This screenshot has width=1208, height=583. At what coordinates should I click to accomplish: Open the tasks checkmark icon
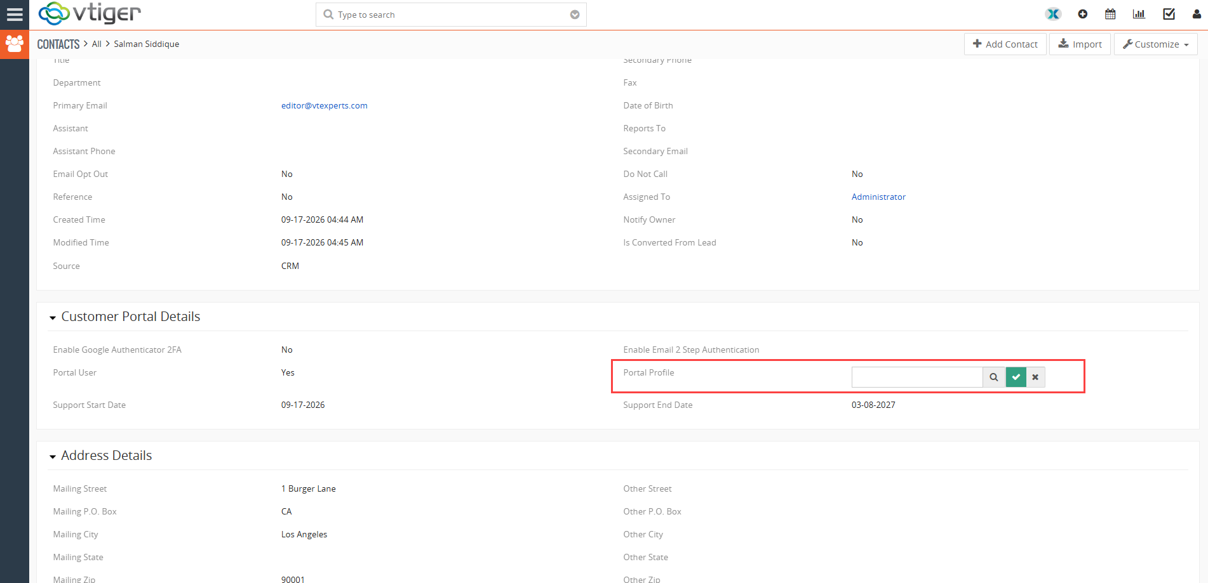tap(1169, 14)
